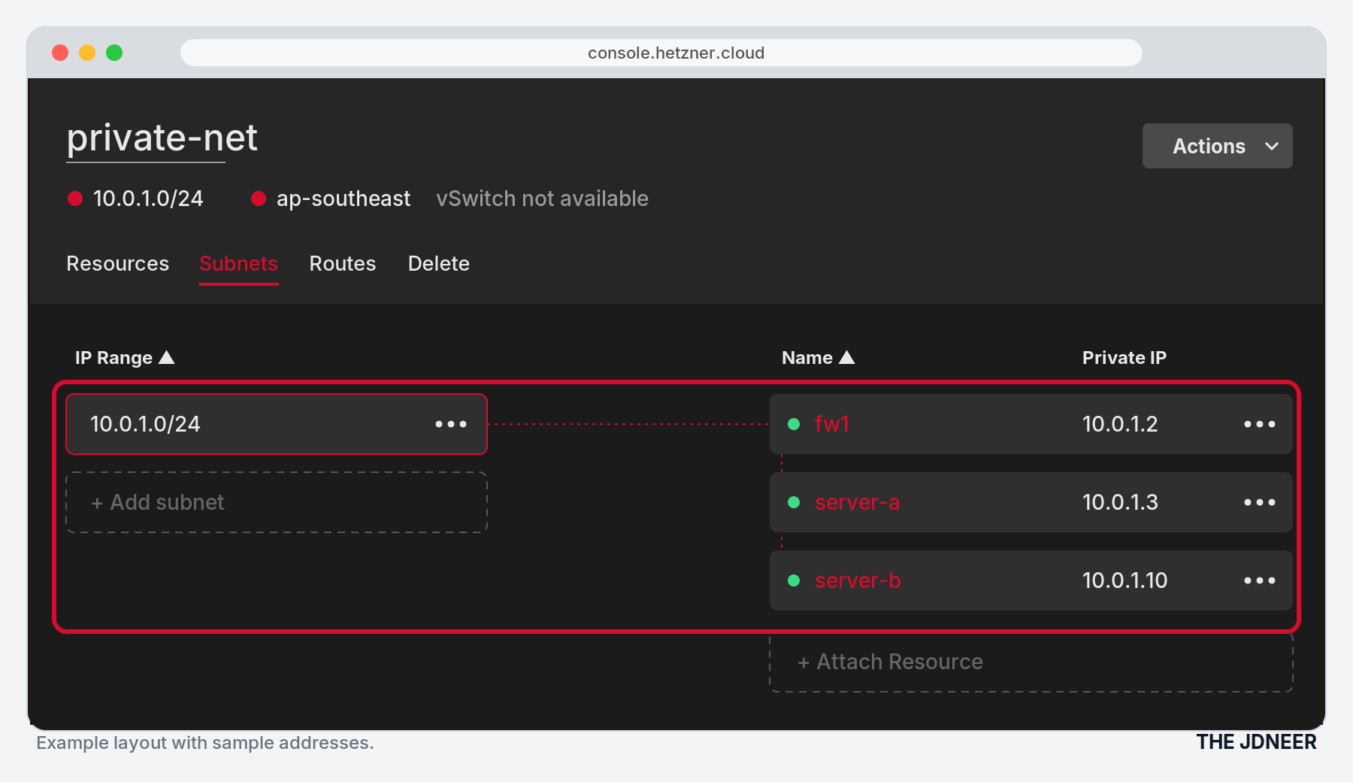Click the red dot beside ap-southeast

259,199
